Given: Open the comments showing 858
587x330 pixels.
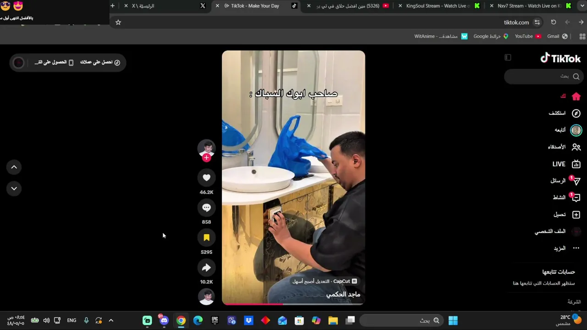Looking at the screenshot, I should click(x=206, y=208).
